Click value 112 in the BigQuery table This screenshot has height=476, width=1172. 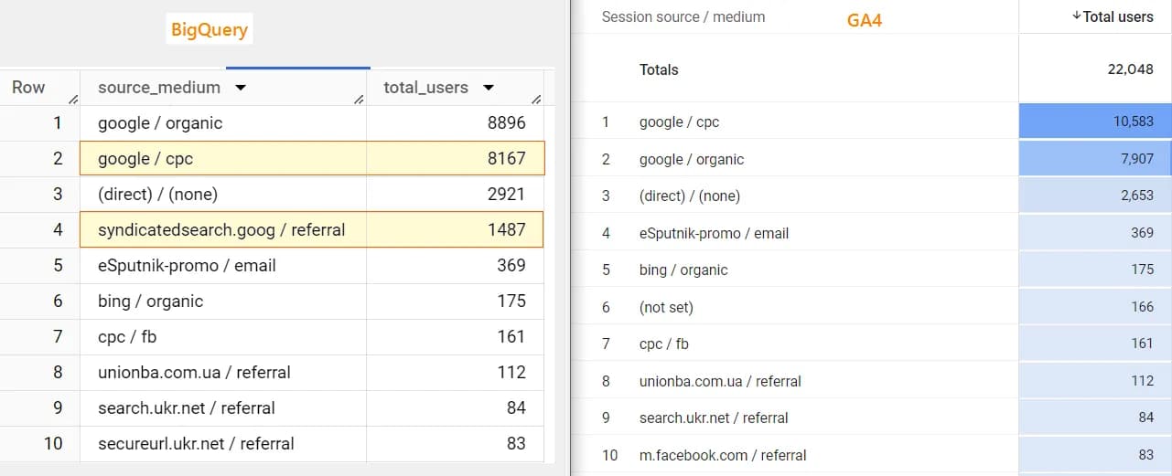pyautogui.click(x=511, y=373)
